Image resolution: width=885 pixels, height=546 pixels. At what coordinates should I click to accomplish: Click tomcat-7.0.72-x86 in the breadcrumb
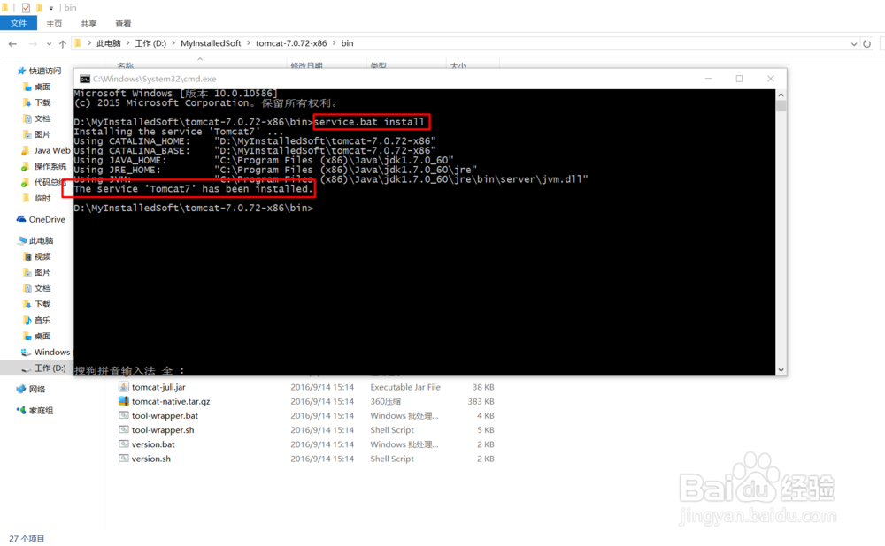click(x=291, y=43)
